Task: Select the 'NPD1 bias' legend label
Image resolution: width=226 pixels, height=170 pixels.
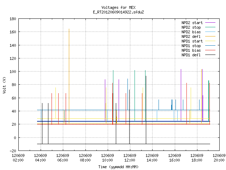Action: click(191, 50)
